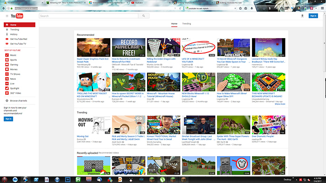Open Super Duper Graphics Pack DLC video title

click(x=93, y=60)
